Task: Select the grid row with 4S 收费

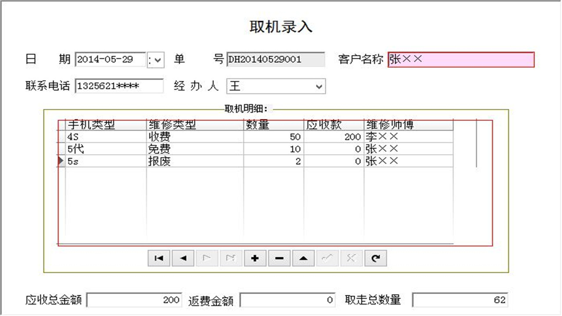Action: [x=176, y=136]
